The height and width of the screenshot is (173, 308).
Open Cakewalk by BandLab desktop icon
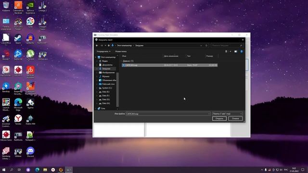click(x=18, y=8)
